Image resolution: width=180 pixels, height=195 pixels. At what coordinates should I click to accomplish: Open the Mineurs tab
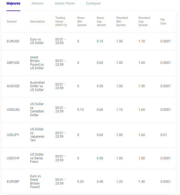pyautogui.click(x=37, y=3)
